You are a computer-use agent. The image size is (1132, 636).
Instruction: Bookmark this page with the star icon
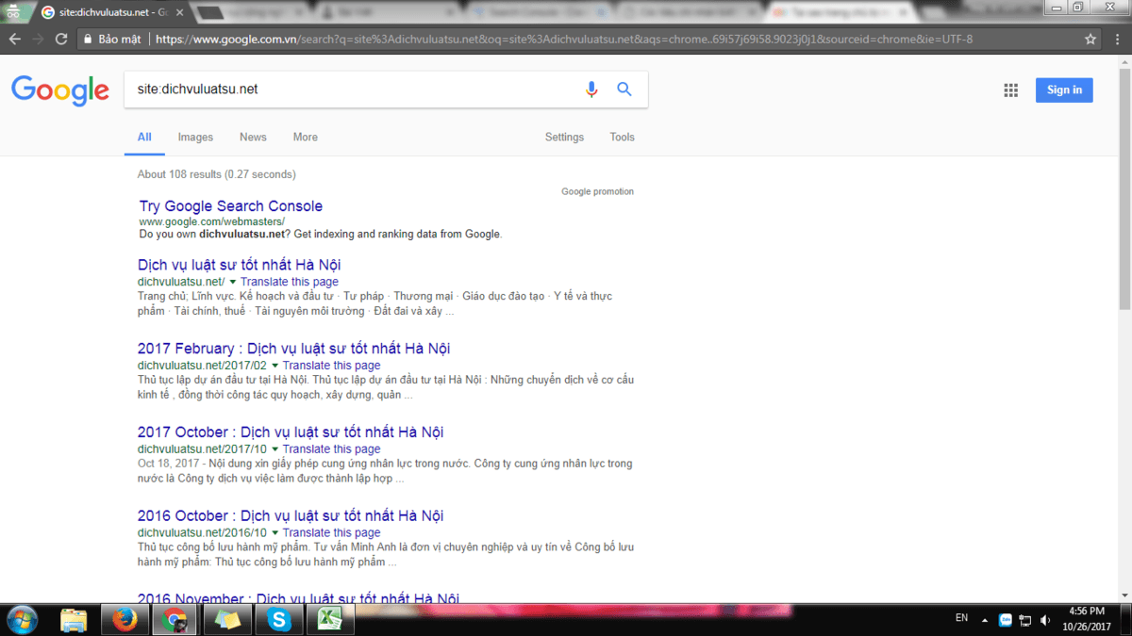[1090, 40]
